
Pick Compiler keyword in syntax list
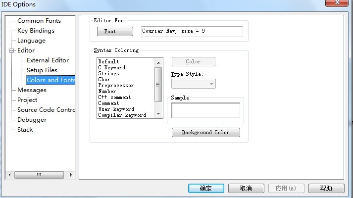[x=122, y=115]
